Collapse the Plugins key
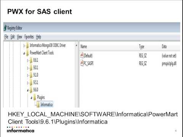 coord(31,98)
